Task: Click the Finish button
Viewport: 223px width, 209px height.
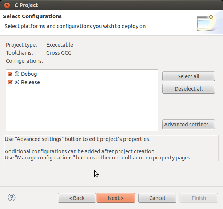Action: 199,198
